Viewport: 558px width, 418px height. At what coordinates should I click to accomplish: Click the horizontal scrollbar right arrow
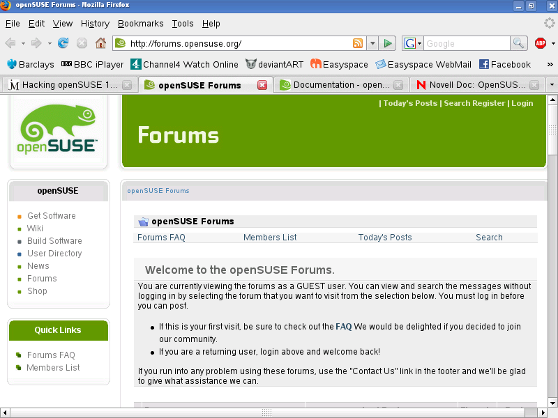[x=543, y=412]
